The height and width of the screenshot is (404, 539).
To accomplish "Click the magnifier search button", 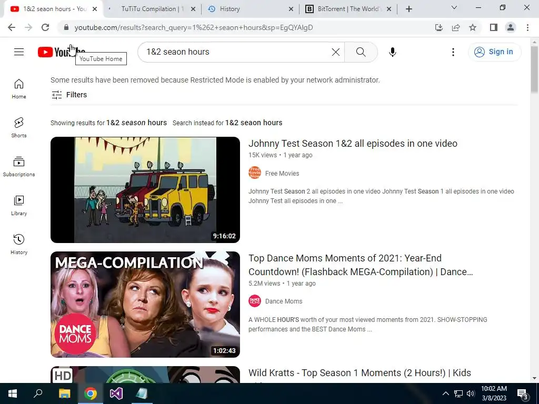I will pos(361,52).
